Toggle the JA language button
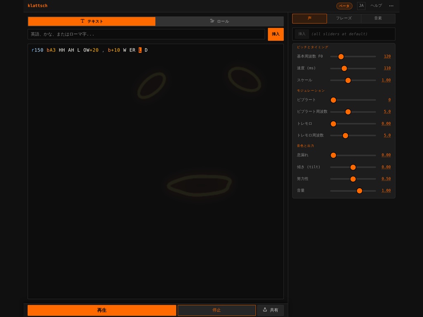 (361, 6)
